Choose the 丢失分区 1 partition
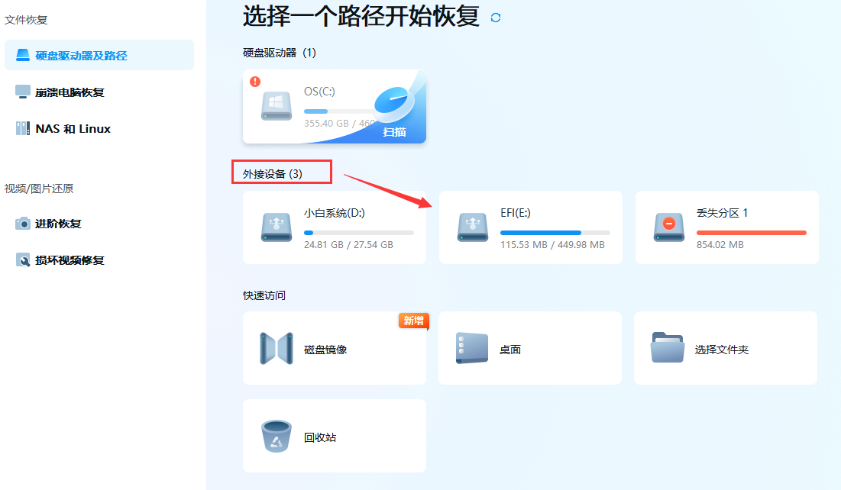 coord(725,227)
